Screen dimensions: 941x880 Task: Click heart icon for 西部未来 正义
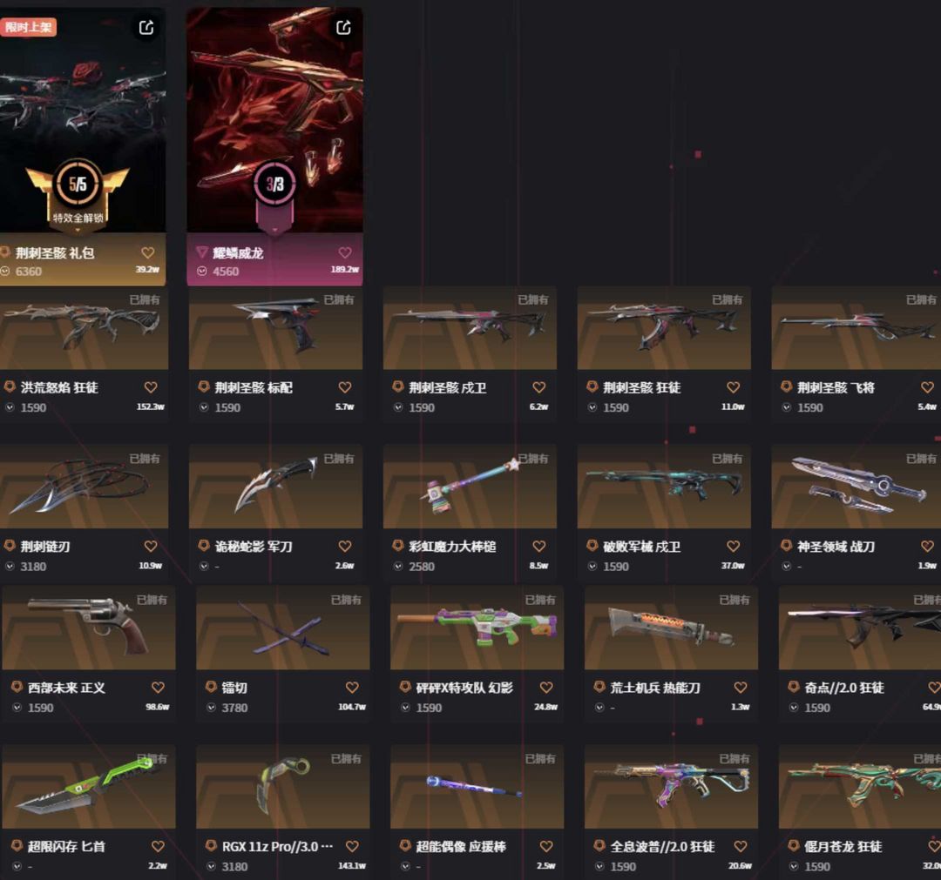point(158,688)
